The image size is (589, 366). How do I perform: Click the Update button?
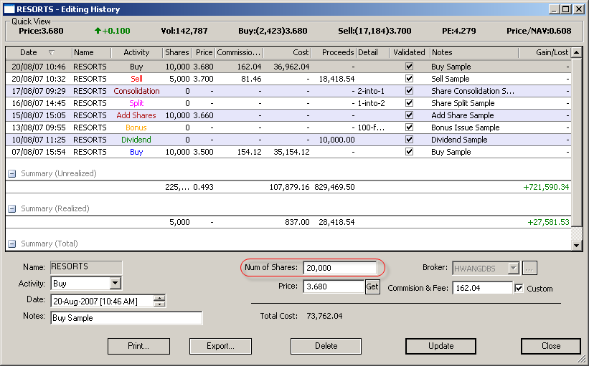[x=441, y=346]
